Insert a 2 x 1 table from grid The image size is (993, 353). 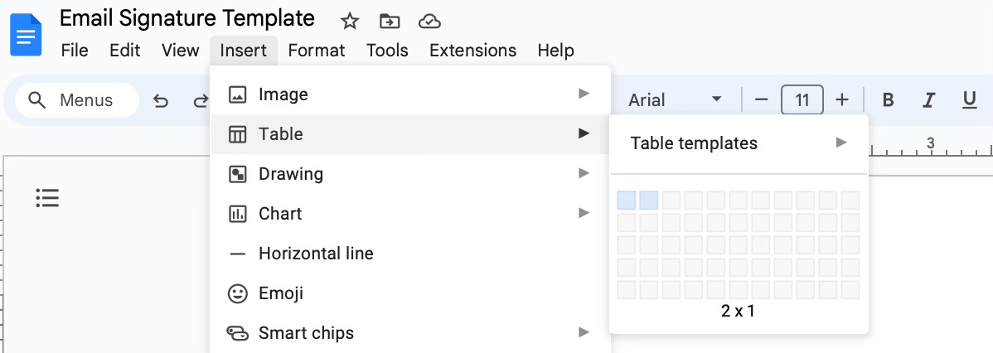tap(649, 201)
